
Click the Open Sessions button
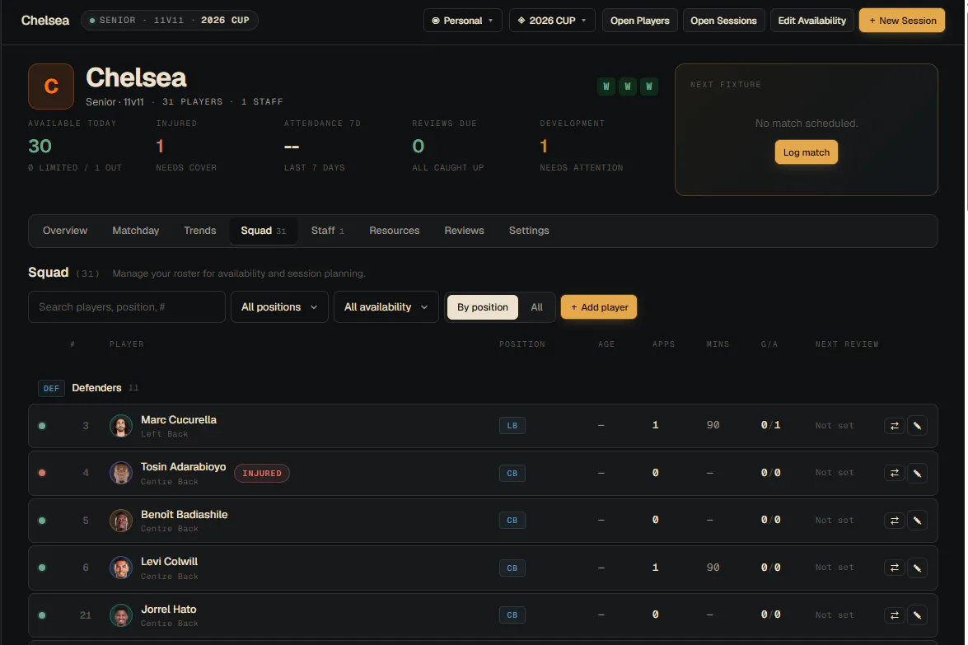point(723,21)
